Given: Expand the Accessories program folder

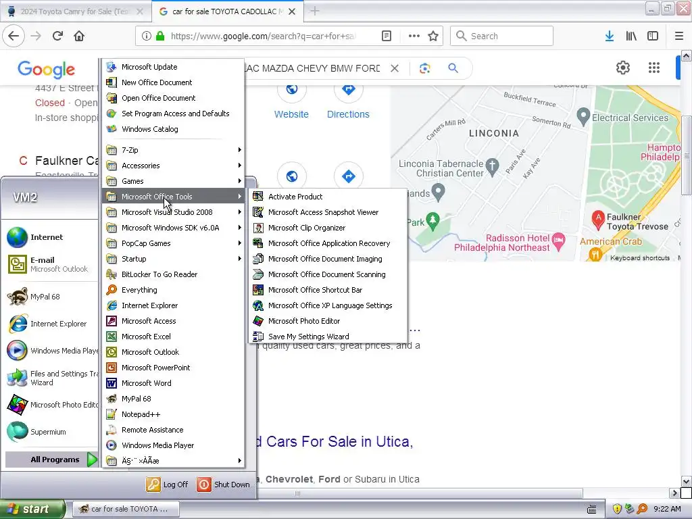Looking at the screenshot, I should pos(174,166).
